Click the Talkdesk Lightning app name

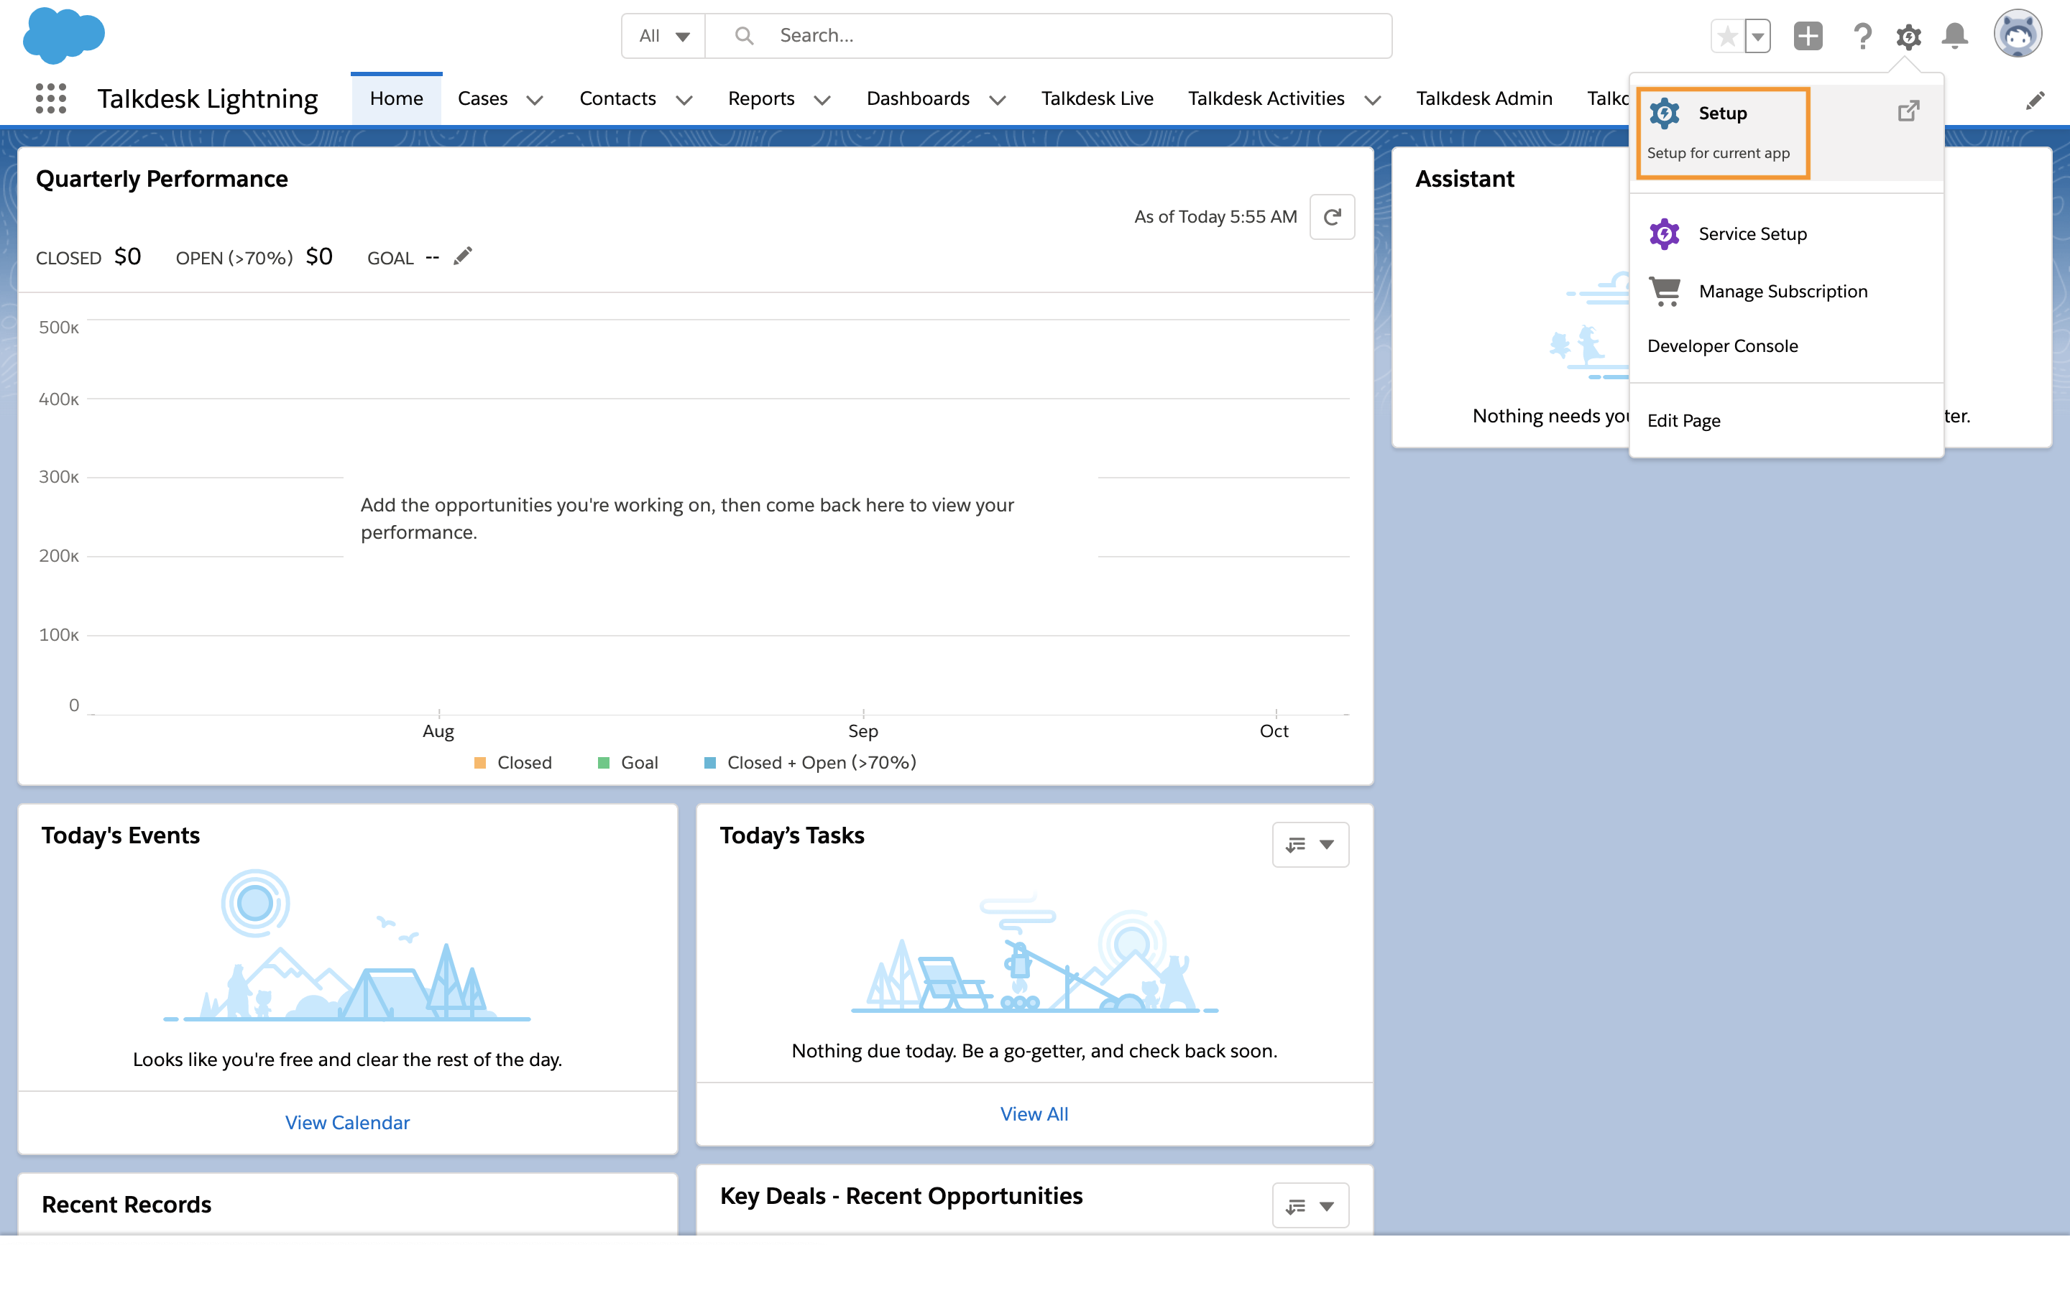(x=208, y=98)
